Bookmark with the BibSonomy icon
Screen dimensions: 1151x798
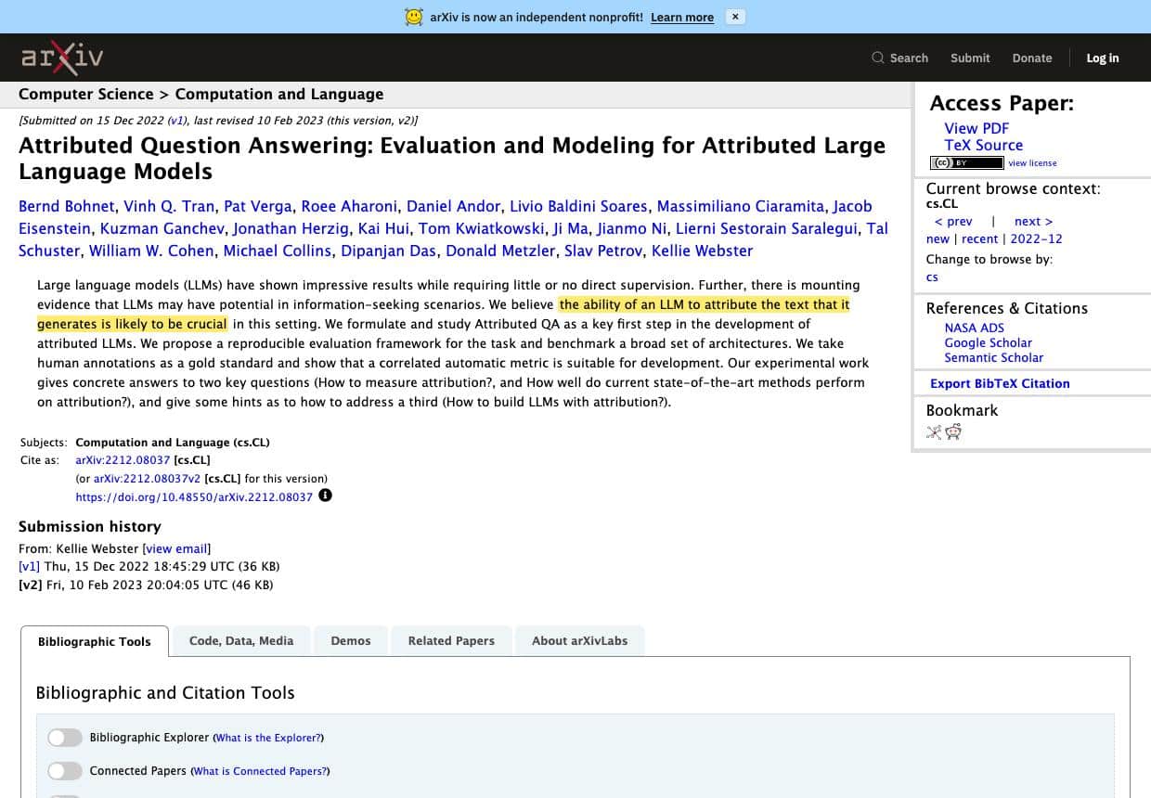[x=934, y=431]
